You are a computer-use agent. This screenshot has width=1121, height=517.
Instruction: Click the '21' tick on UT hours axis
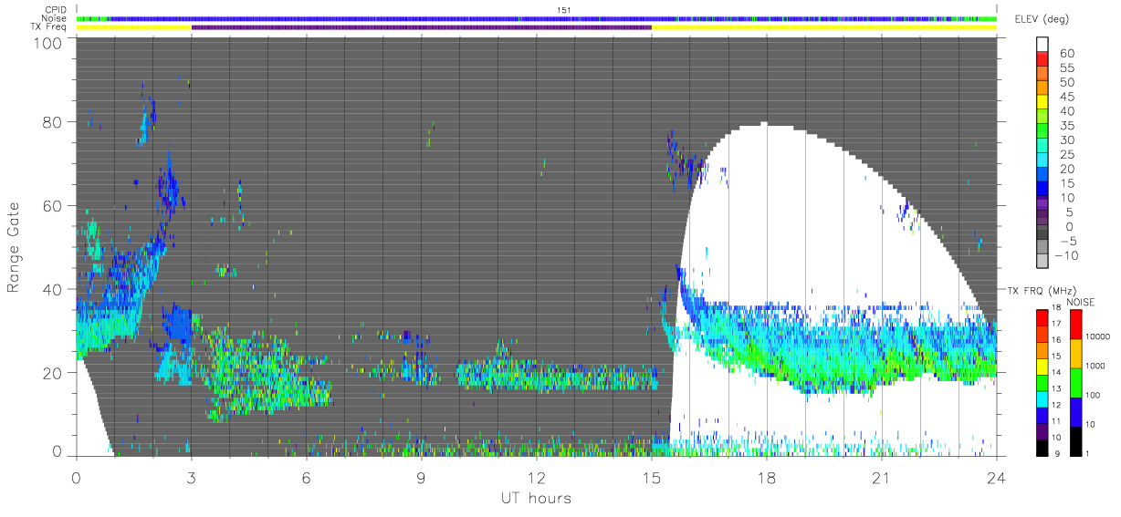[x=882, y=478]
